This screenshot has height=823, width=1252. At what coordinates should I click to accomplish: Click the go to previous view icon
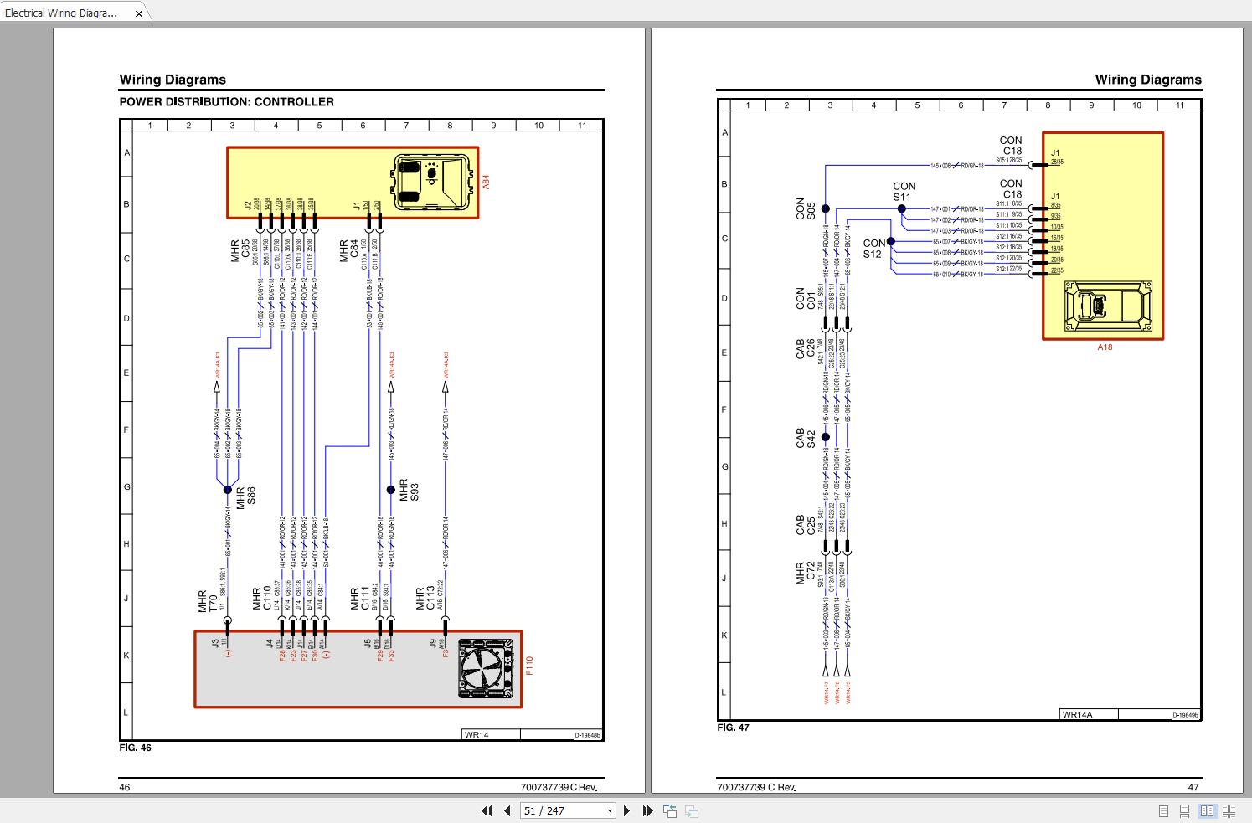click(670, 810)
